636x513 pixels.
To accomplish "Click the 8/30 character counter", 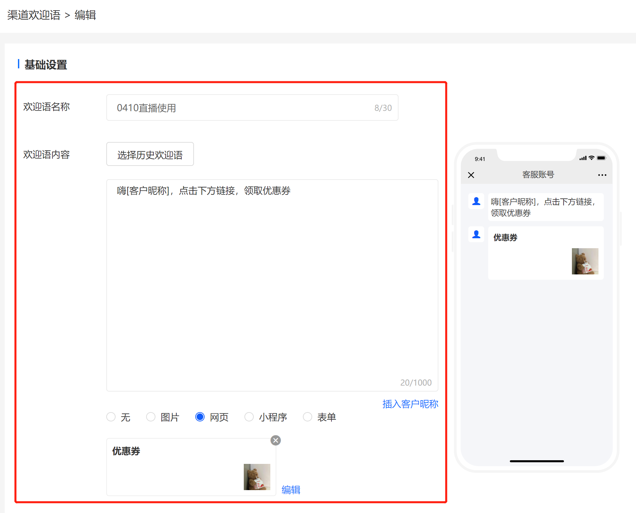I will point(383,108).
